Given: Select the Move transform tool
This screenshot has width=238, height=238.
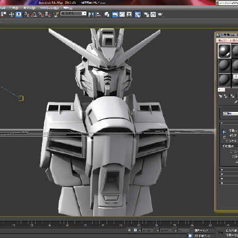Looking at the screenshot, I should pos(11,14).
